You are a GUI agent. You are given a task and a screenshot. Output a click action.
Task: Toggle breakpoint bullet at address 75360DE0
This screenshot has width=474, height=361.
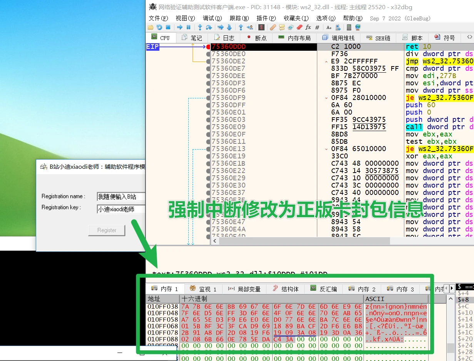(208, 54)
